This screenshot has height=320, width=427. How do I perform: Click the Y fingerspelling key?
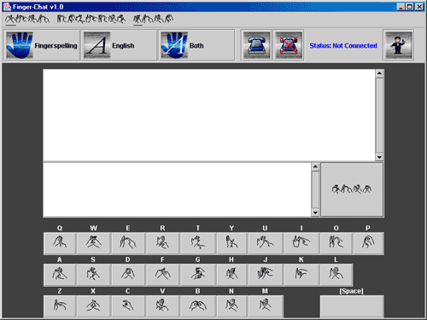tap(231, 243)
